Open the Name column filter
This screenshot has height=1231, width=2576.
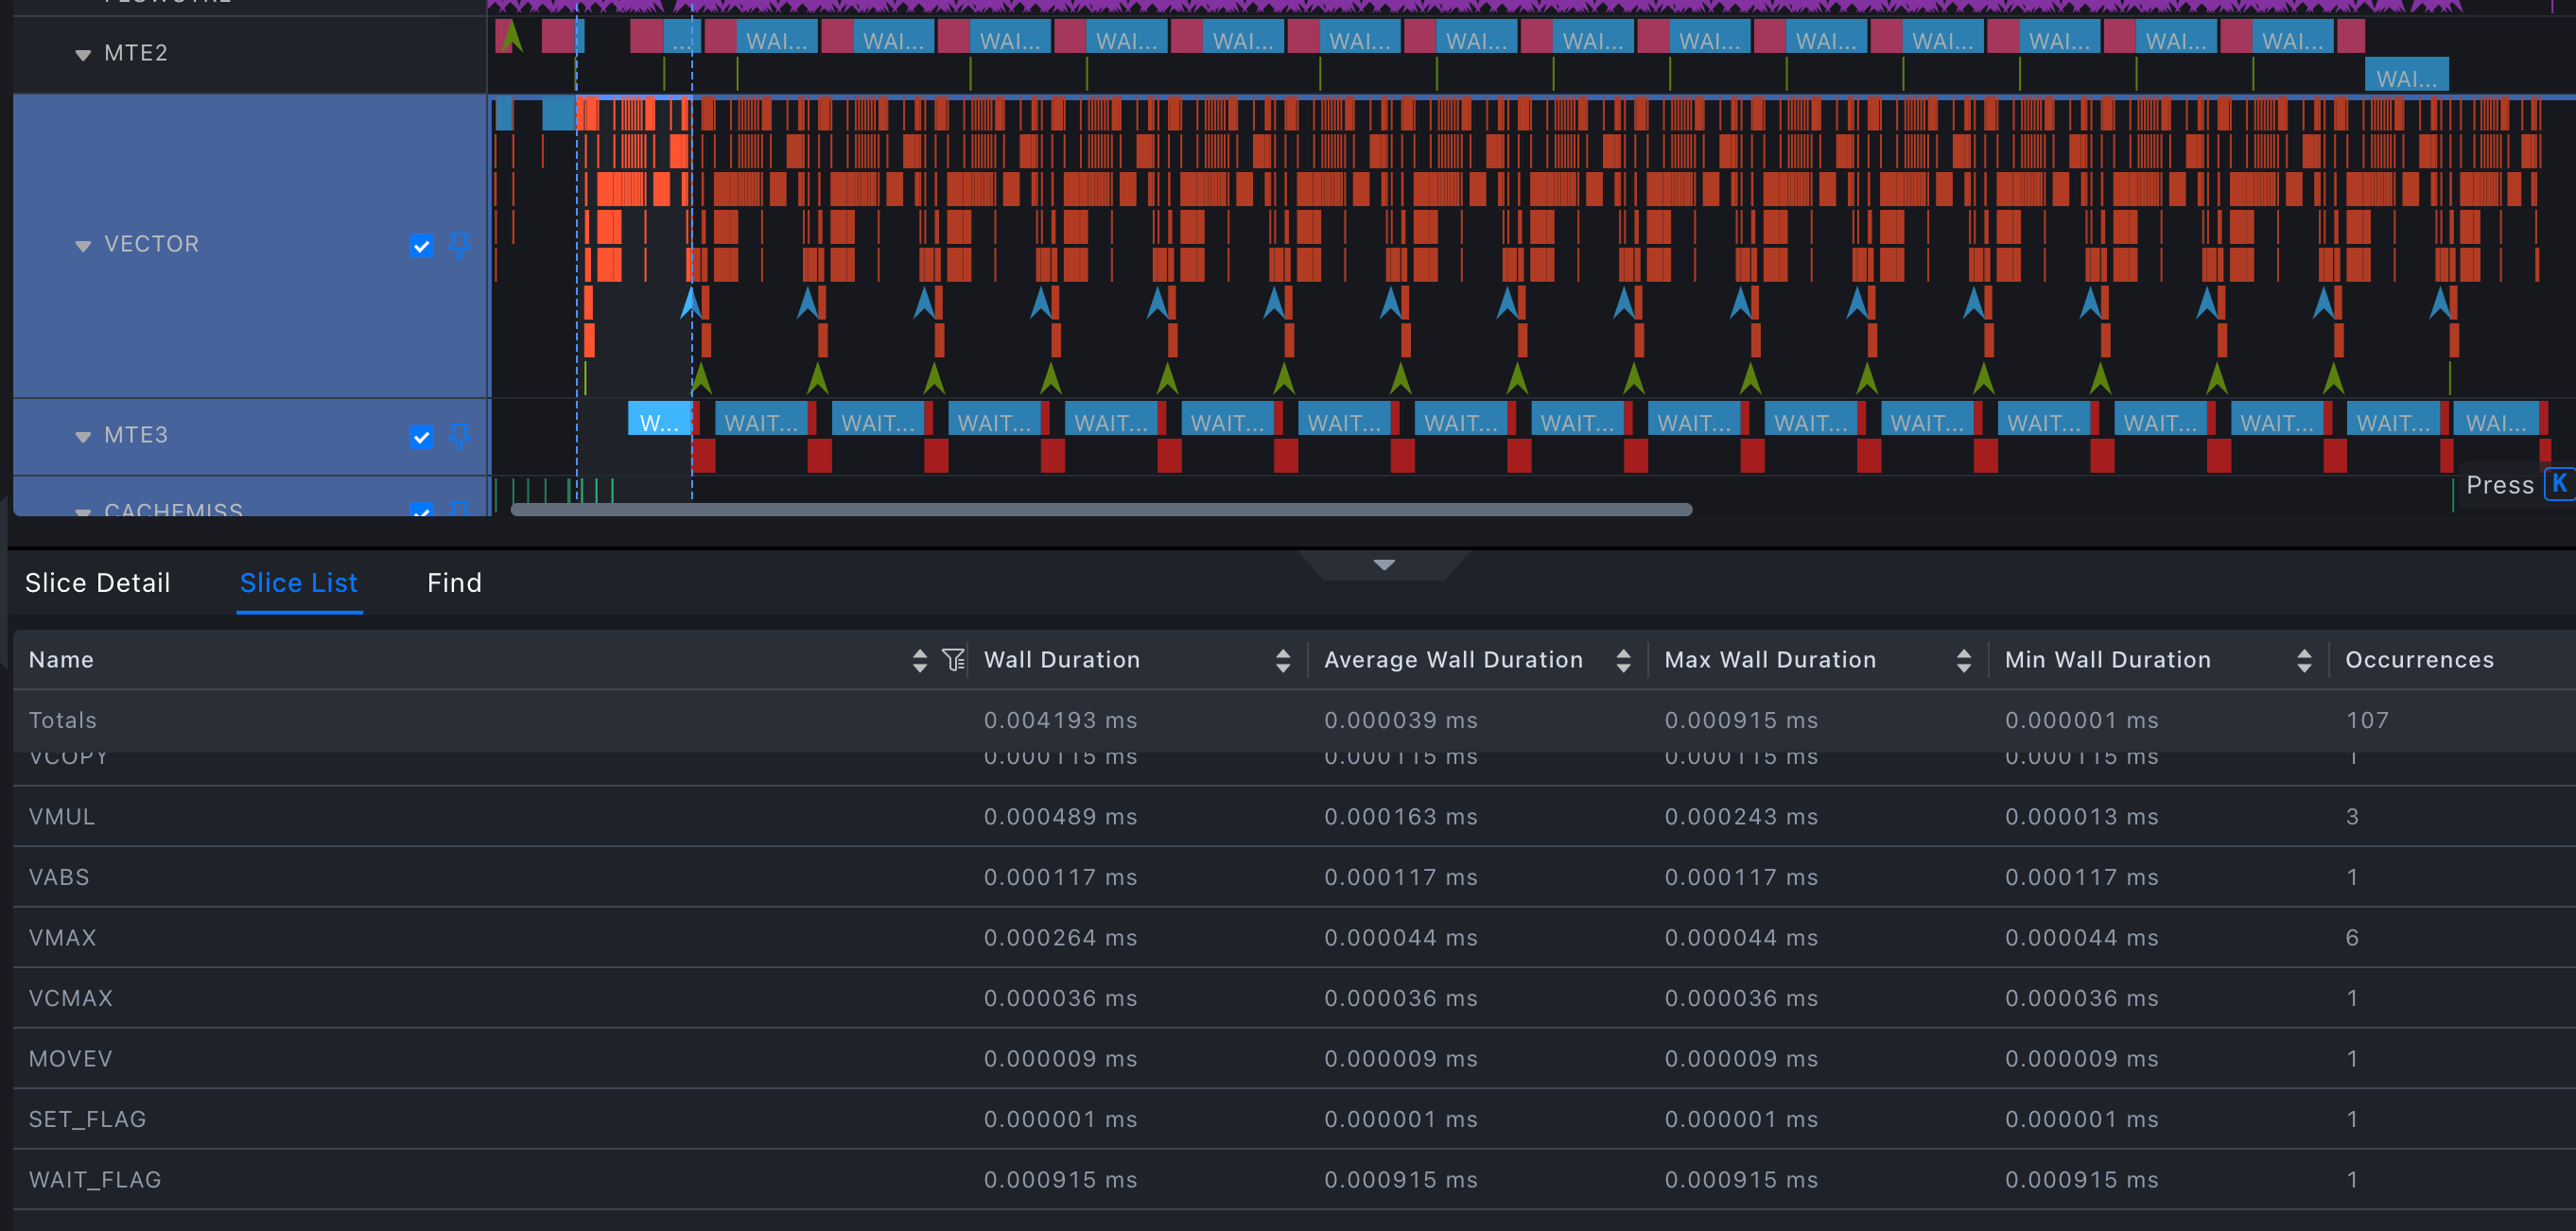pyautogui.click(x=953, y=660)
